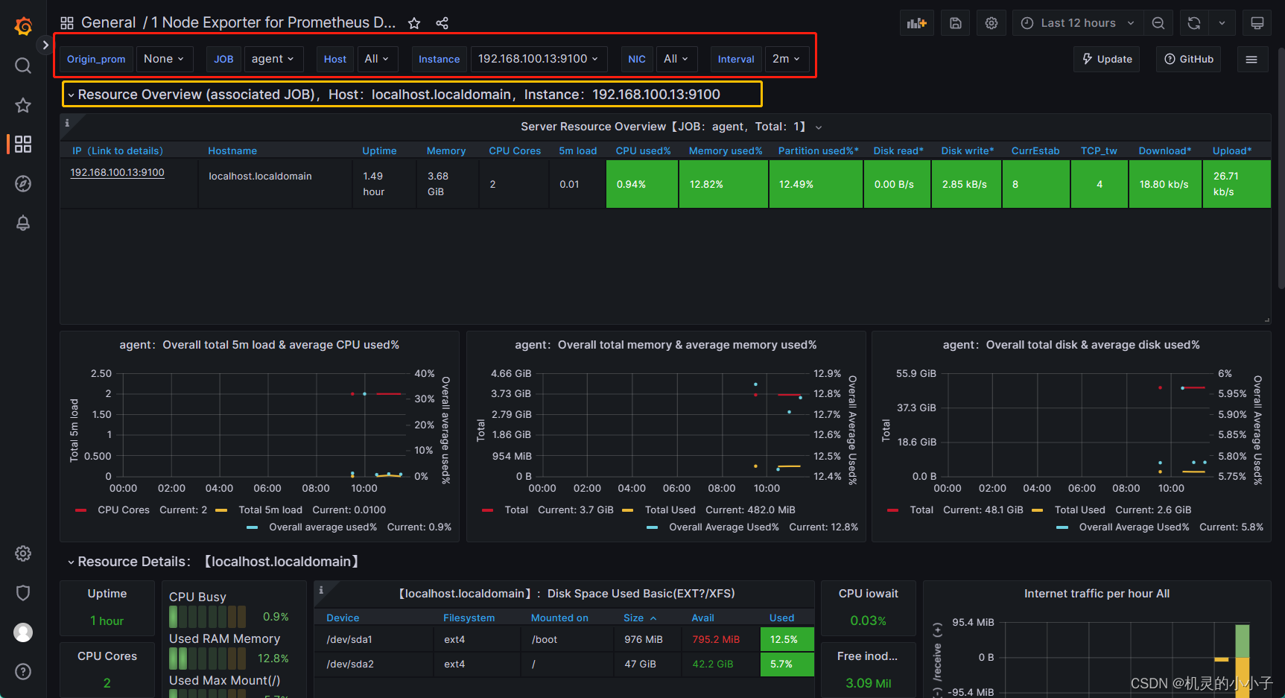Open the CPU iowait panel title
The width and height of the screenshot is (1285, 698).
click(x=868, y=594)
